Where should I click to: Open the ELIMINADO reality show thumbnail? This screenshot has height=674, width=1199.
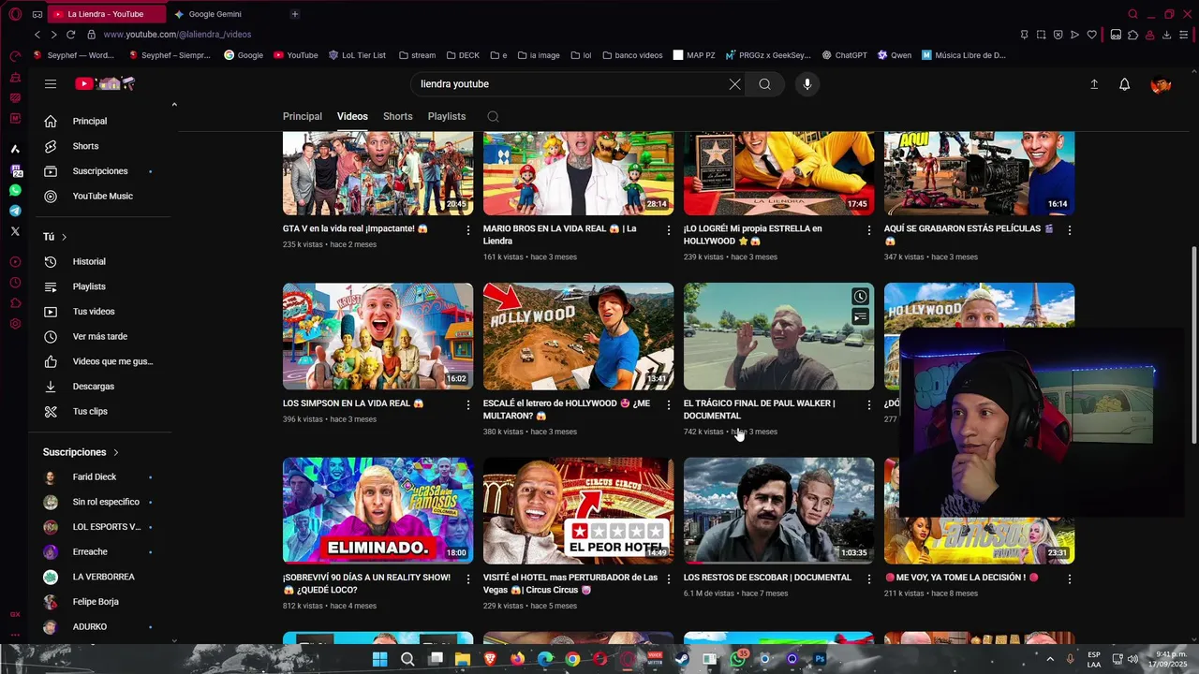click(x=377, y=510)
